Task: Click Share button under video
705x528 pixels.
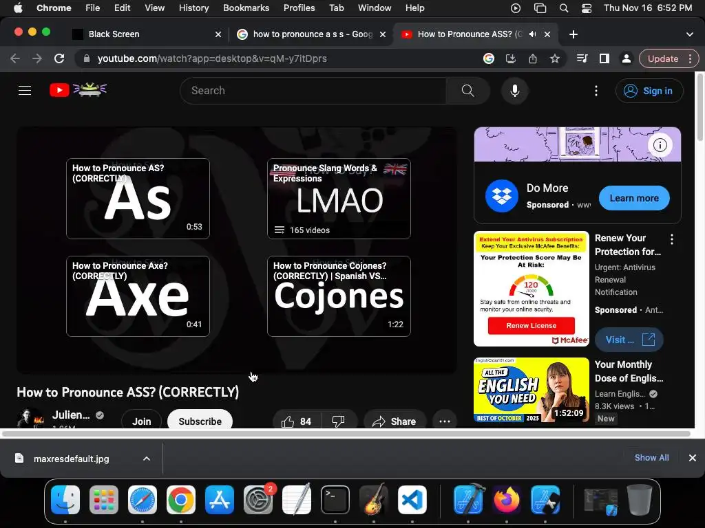Action: coord(394,421)
